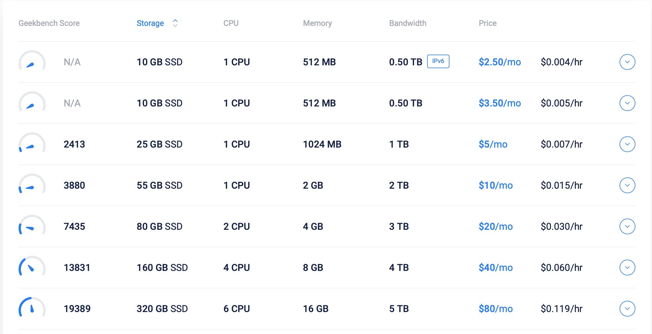
Task: Click the 16 GB memory cell
Action: 316,309
